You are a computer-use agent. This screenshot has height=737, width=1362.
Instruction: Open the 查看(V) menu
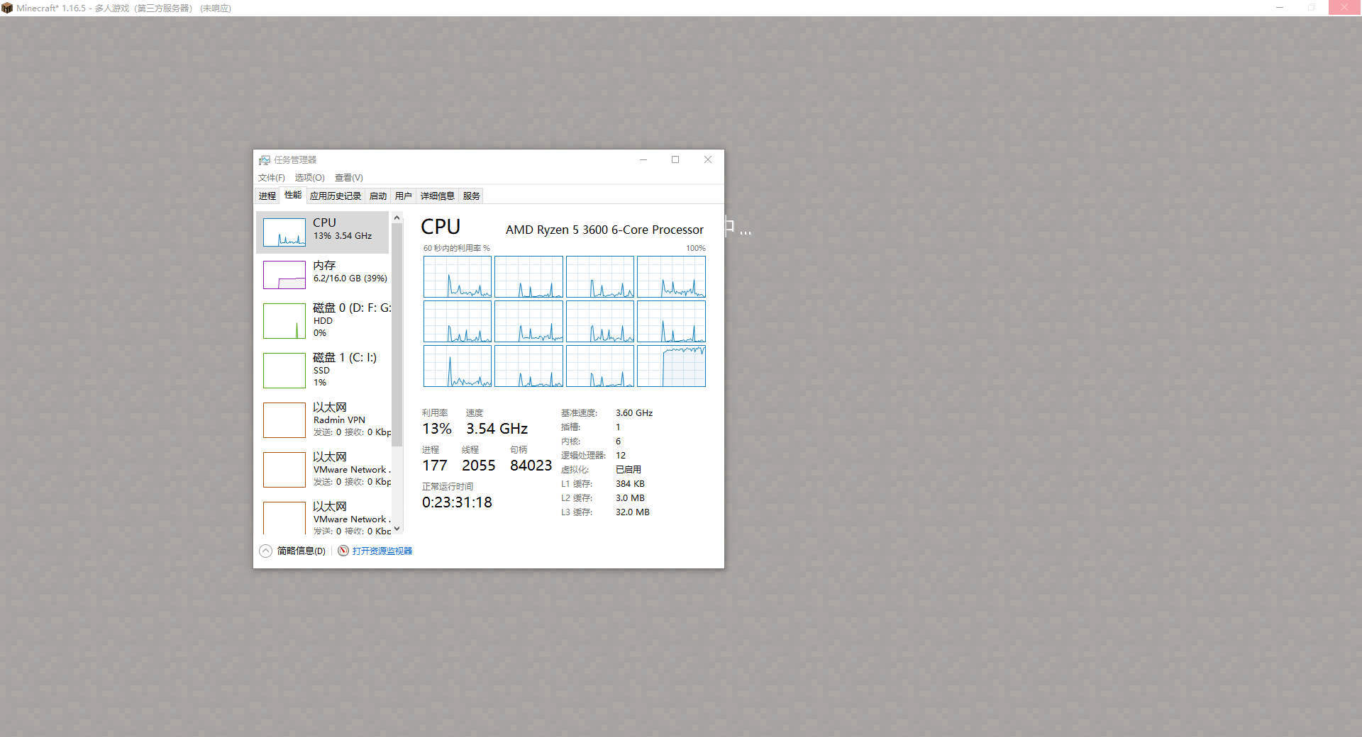(x=349, y=177)
